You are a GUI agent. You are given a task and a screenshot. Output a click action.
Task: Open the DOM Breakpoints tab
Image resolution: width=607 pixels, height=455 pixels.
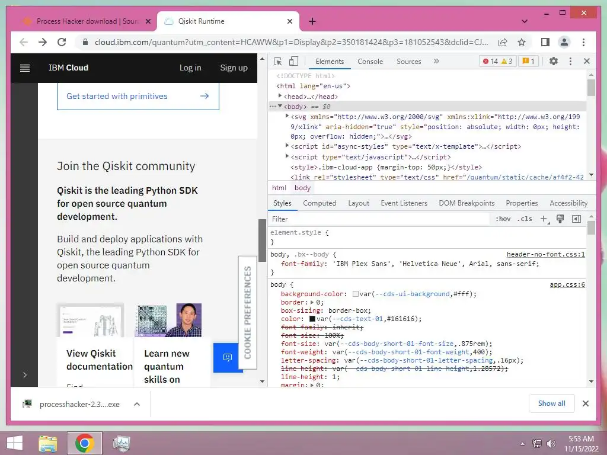(467, 203)
